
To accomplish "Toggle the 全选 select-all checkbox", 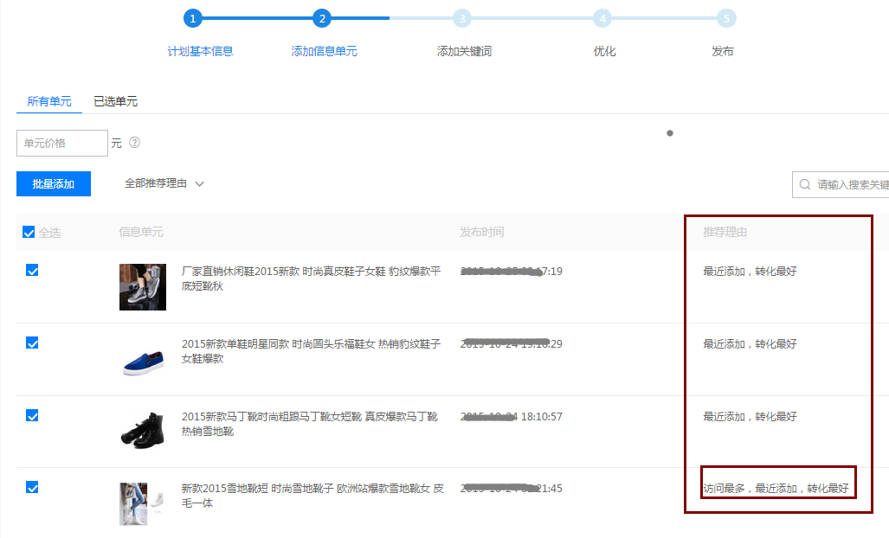I will [x=29, y=233].
